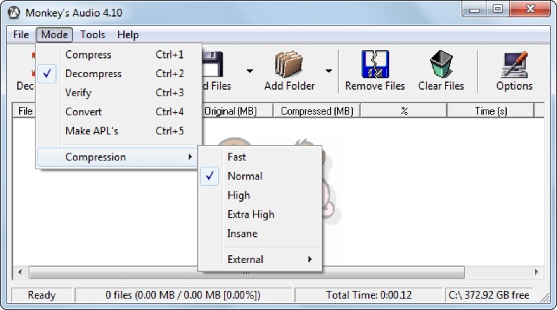Image resolution: width=557 pixels, height=310 pixels.
Task: Click the Remove Files toolbar icon
Action: (x=375, y=64)
